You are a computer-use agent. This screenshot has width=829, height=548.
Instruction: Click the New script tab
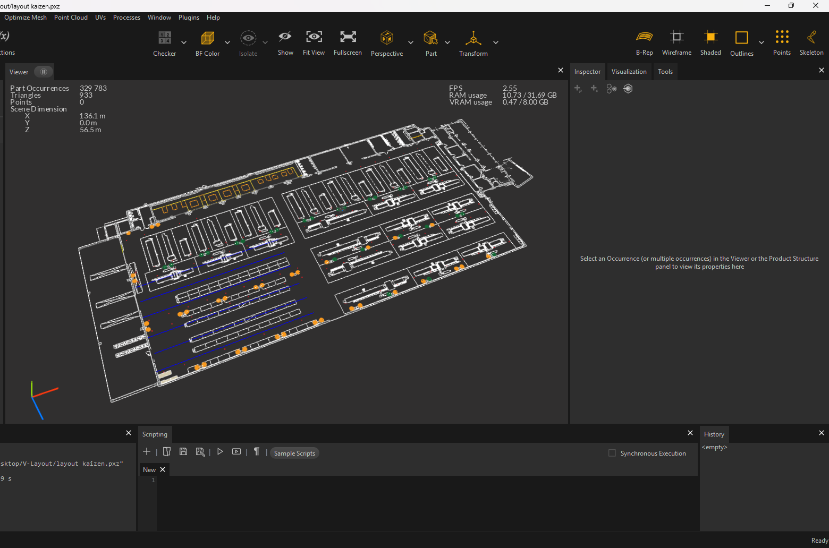(x=148, y=469)
